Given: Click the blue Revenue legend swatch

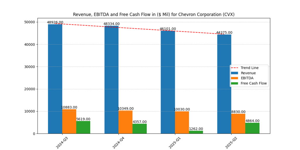Looking at the screenshot, I should tap(235, 73).
